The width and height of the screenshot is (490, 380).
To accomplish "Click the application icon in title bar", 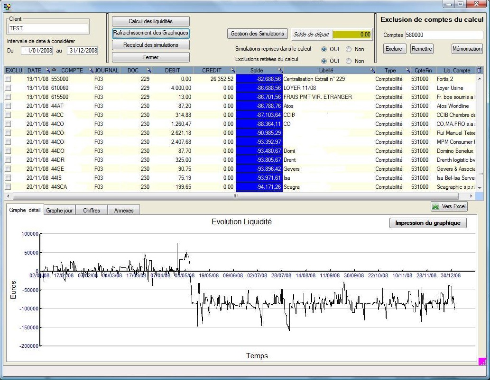I will 7,6.
